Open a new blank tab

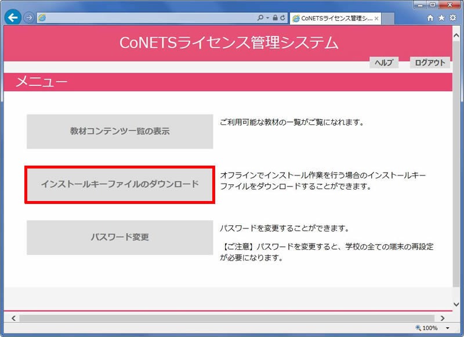[388, 19]
